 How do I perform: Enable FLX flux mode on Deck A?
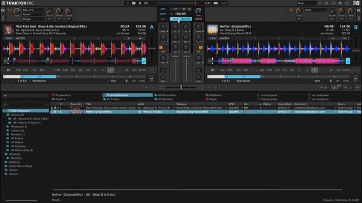point(35,70)
